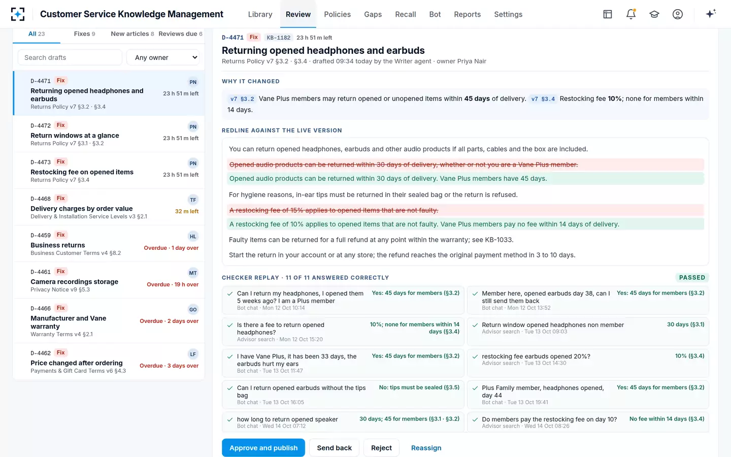The image size is (731, 457).
Task: Open the v7 §3.2 reference chip
Action: pyautogui.click(x=242, y=99)
